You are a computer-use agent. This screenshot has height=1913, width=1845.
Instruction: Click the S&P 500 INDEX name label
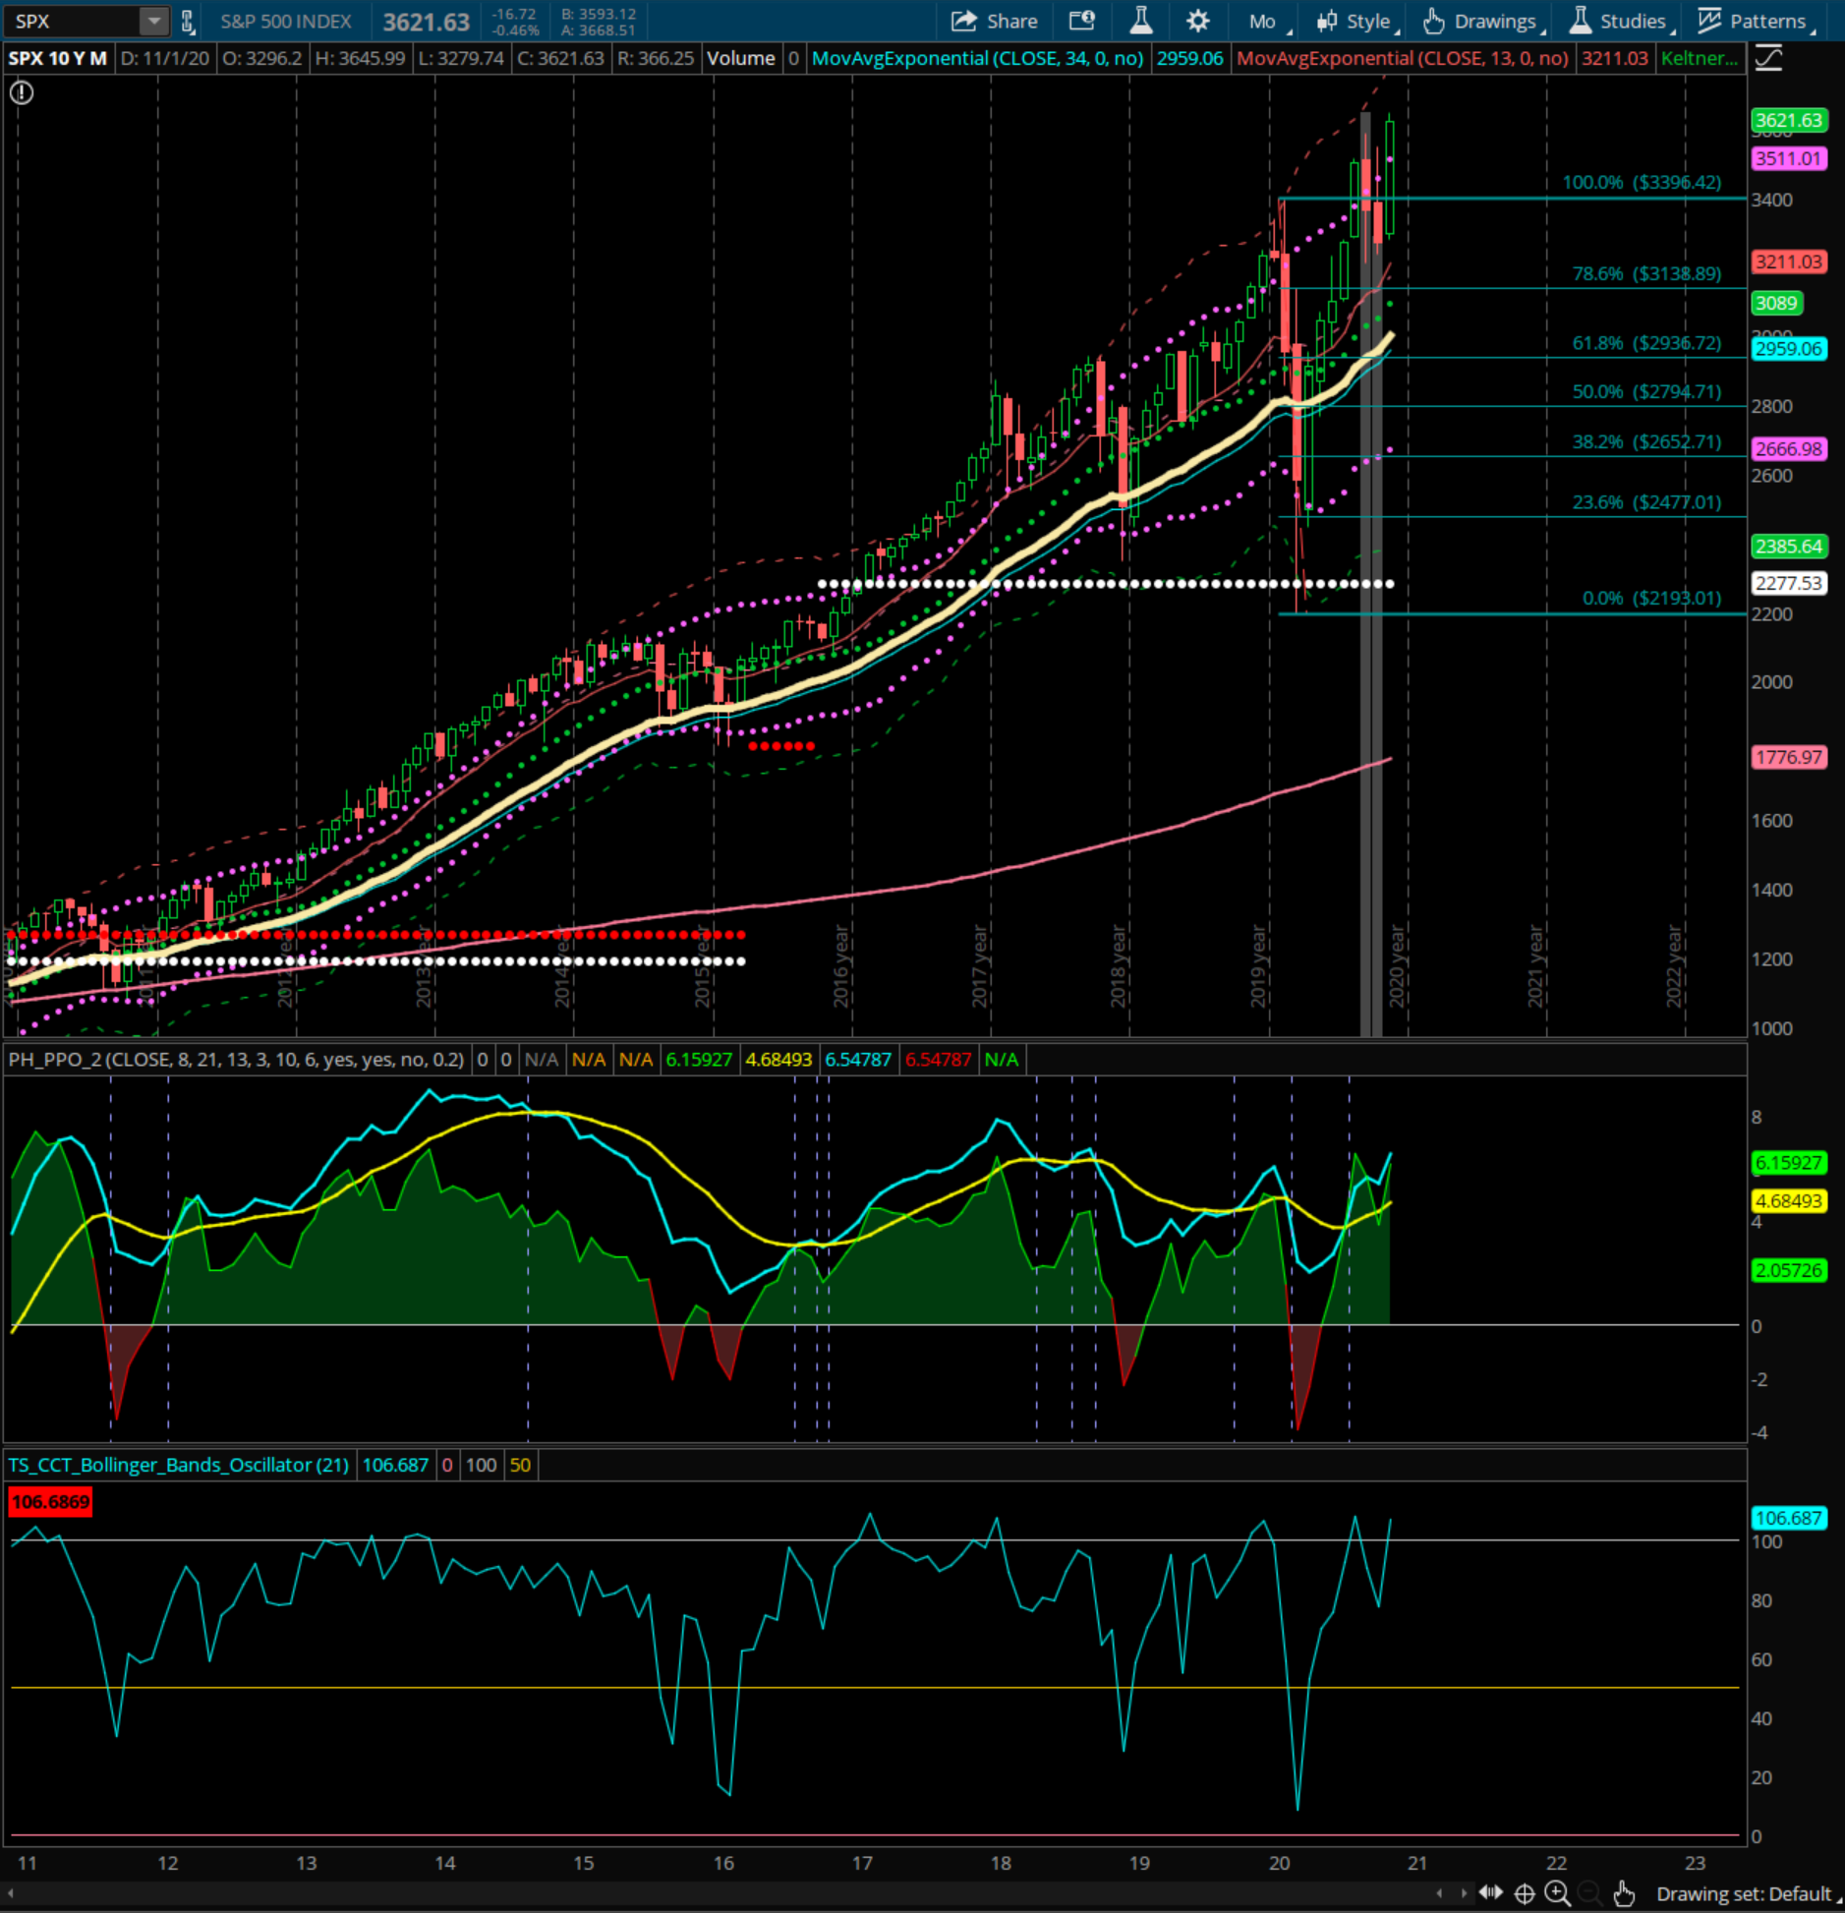click(285, 22)
